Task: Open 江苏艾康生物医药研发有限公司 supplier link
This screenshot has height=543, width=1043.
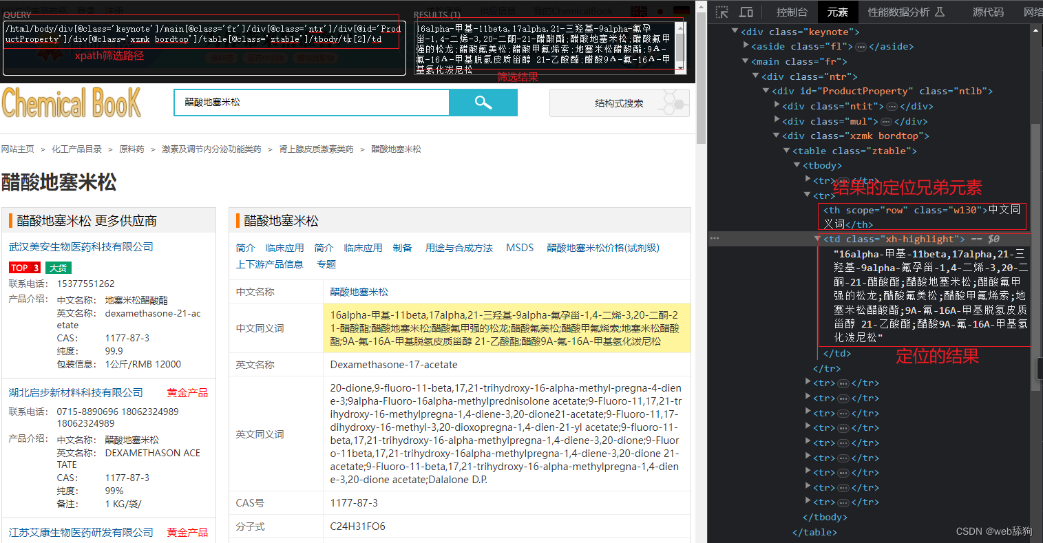Action: [x=81, y=533]
